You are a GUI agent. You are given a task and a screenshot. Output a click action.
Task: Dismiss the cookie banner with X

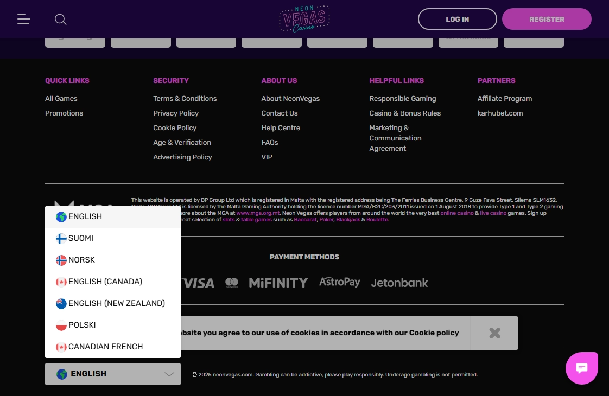click(494, 333)
